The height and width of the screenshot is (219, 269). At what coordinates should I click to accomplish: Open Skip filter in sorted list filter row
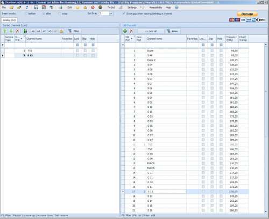(x=85, y=45)
